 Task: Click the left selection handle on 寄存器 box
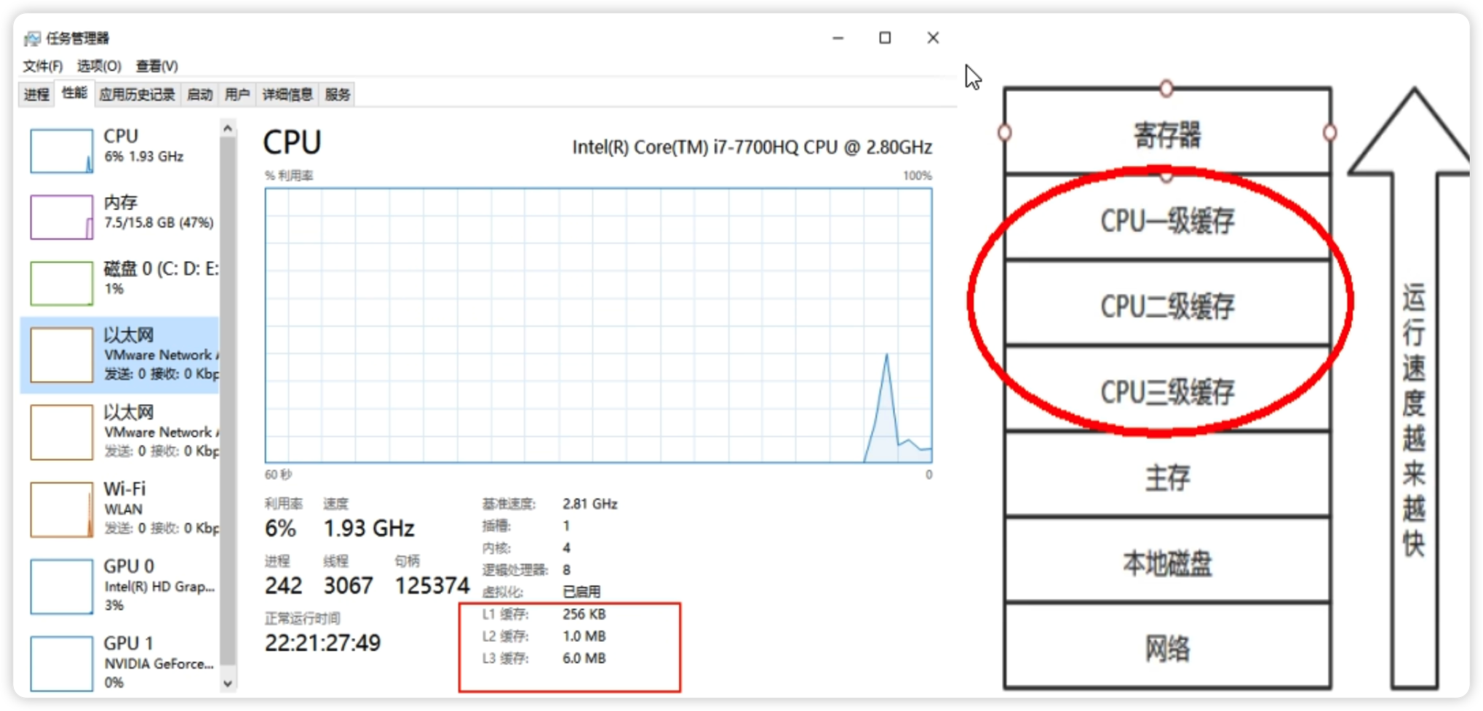click(x=1005, y=132)
